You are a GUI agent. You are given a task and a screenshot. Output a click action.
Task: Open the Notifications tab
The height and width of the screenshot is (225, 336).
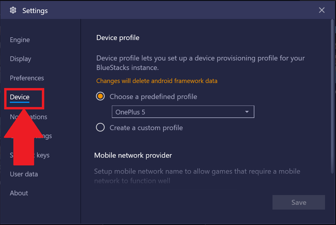[x=28, y=117]
